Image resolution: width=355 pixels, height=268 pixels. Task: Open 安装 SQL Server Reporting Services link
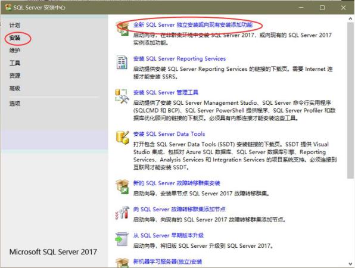coord(179,58)
